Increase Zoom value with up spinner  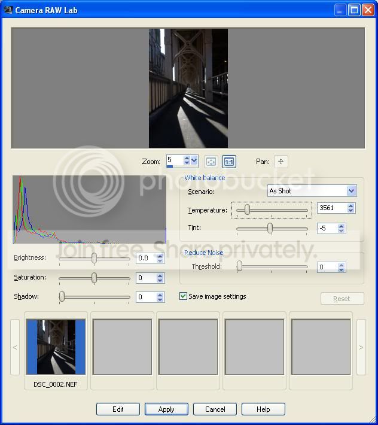tap(187, 158)
